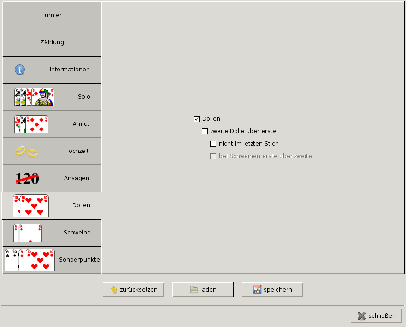Enable zweite Dolle über erste
This screenshot has width=406, height=327.
[205, 131]
